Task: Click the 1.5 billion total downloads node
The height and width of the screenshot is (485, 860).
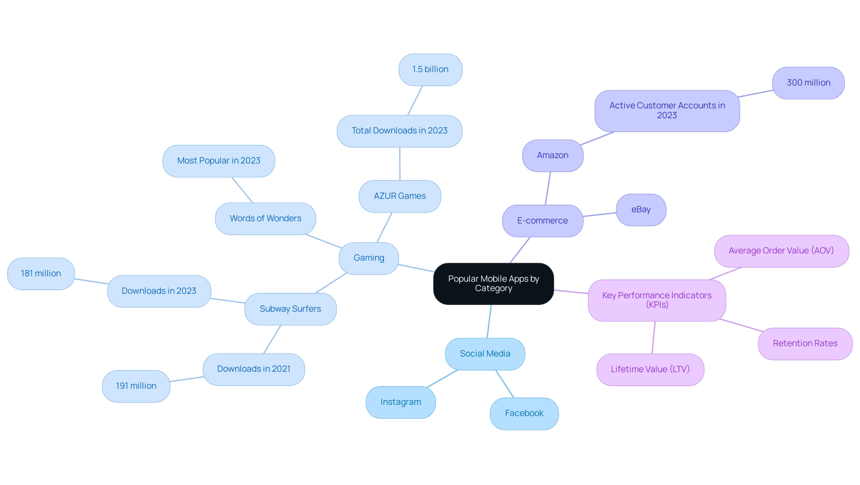Action: [x=430, y=69]
